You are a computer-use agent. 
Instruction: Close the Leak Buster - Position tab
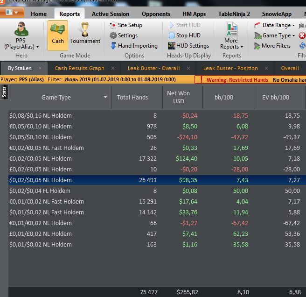pyautogui.click(x=266, y=68)
